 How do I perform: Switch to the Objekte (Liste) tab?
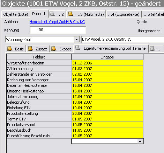click(x=16, y=14)
